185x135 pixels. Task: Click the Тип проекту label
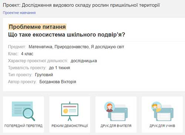click(x=20, y=75)
